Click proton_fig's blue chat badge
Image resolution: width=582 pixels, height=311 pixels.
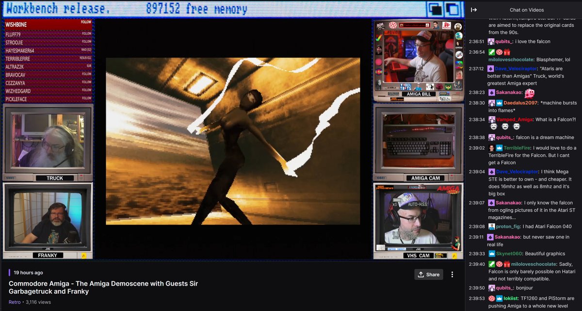coord(492,226)
